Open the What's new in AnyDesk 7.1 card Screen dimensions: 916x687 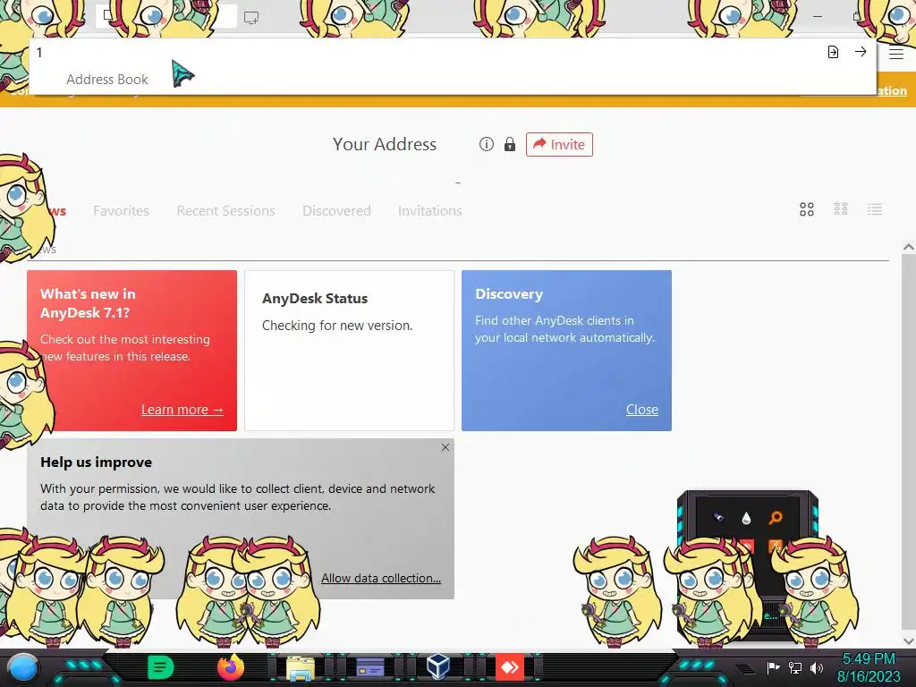click(132, 351)
